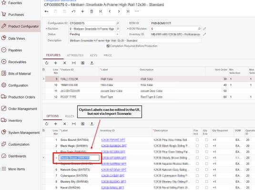Toggle Fixed Incl for Blustery Sky row
255x190 pixels.
pyautogui.click(x=197, y=181)
